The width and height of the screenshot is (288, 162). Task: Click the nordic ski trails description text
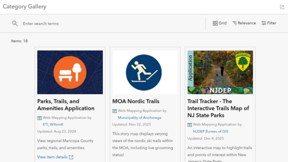[x=143, y=144]
